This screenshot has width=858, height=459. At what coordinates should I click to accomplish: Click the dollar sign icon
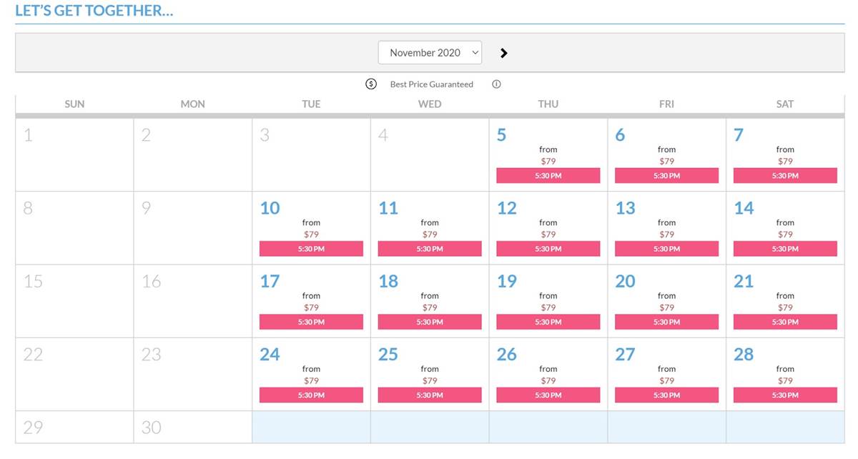click(x=371, y=84)
